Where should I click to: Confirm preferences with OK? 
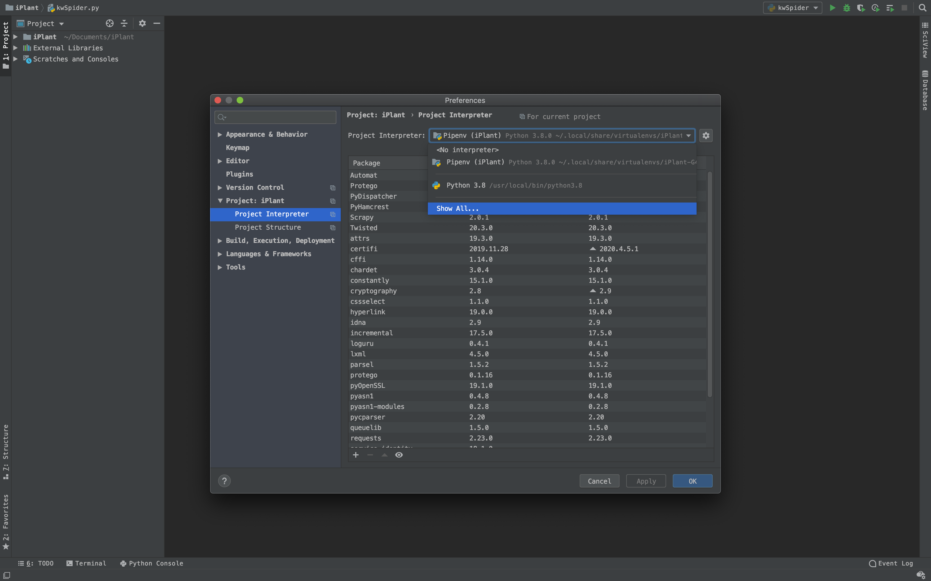pyautogui.click(x=692, y=481)
